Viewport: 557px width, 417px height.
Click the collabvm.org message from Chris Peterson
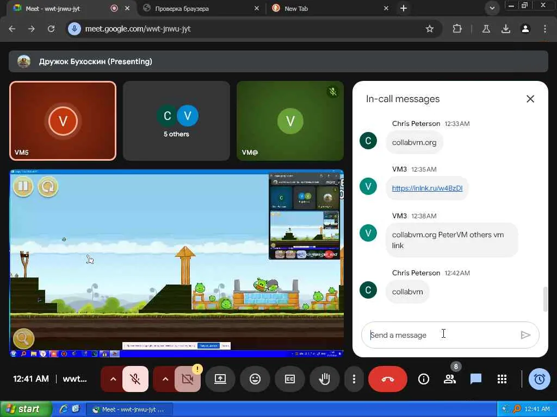[414, 143]
